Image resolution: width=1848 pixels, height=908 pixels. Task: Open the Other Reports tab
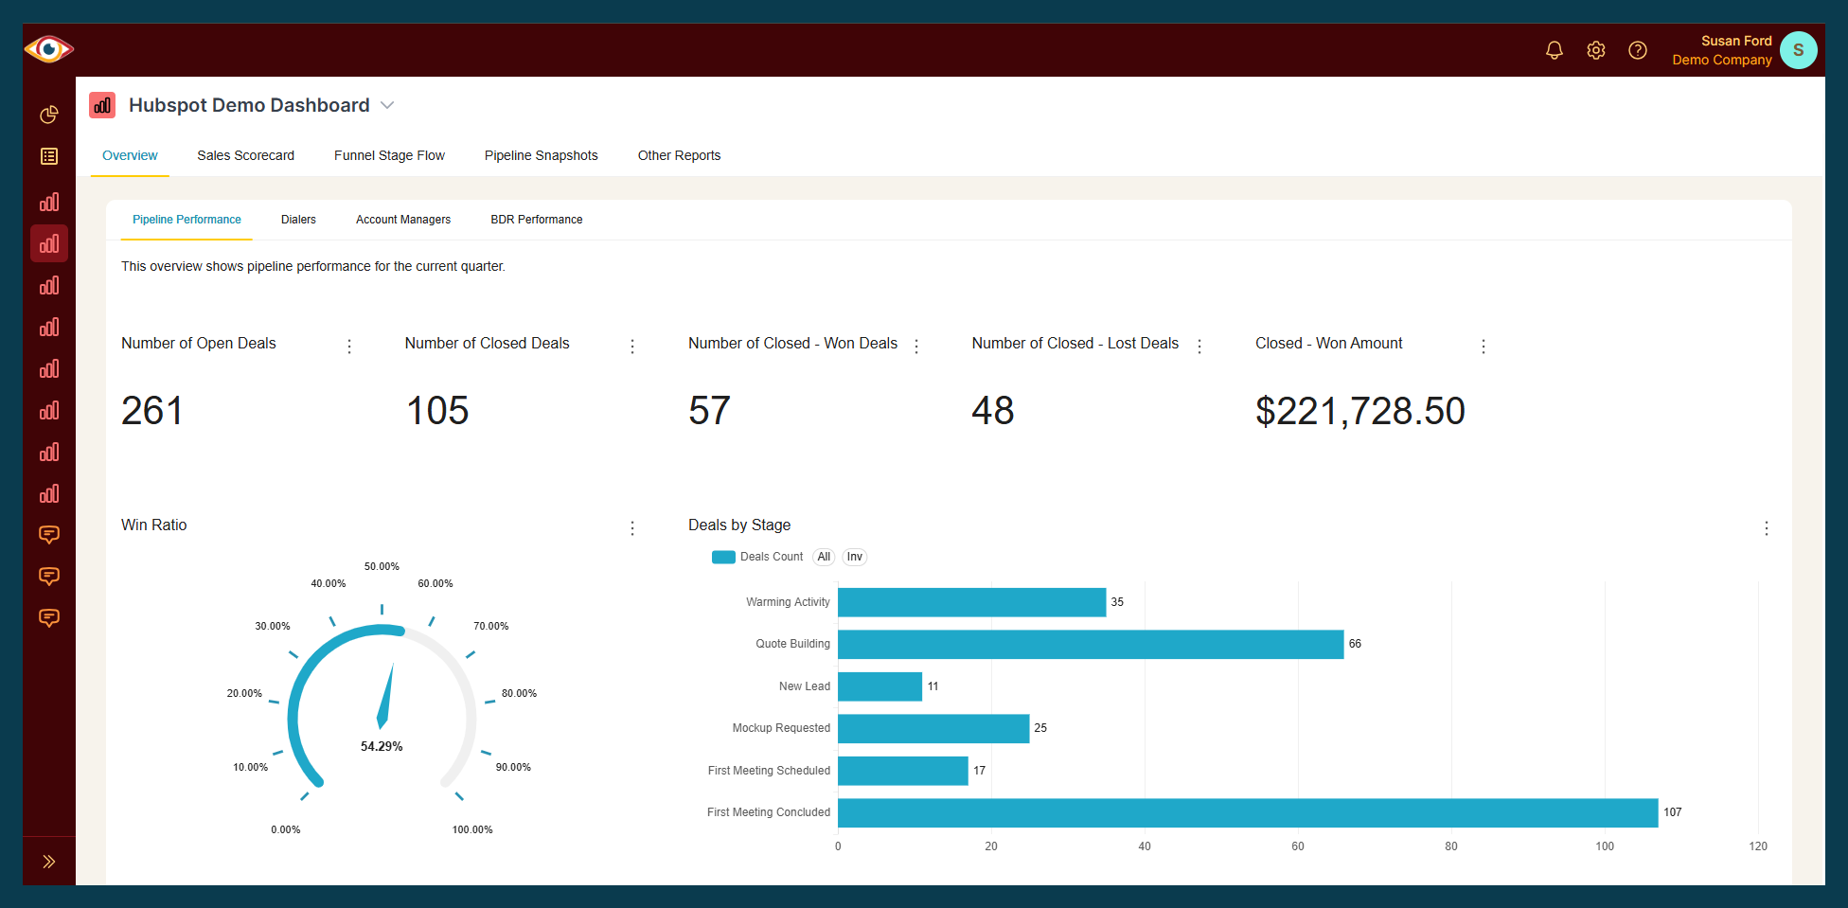(679, 155)
